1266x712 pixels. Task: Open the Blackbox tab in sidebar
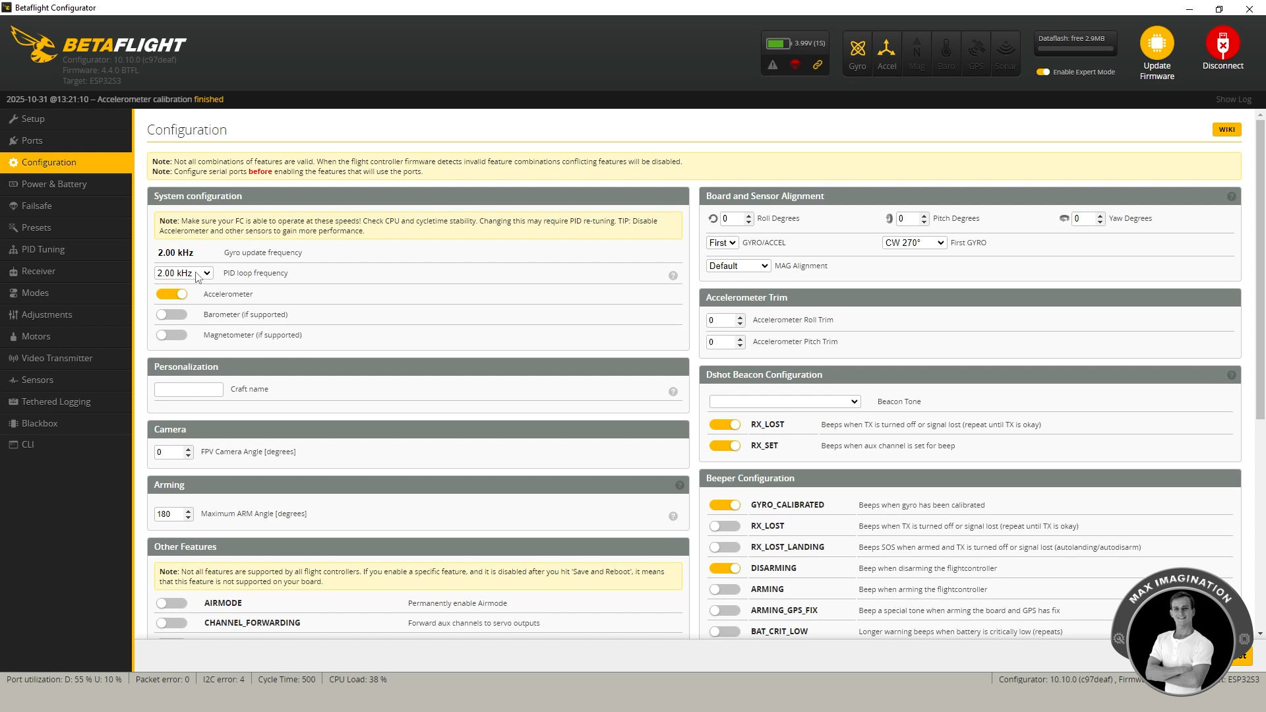point(40,423)
